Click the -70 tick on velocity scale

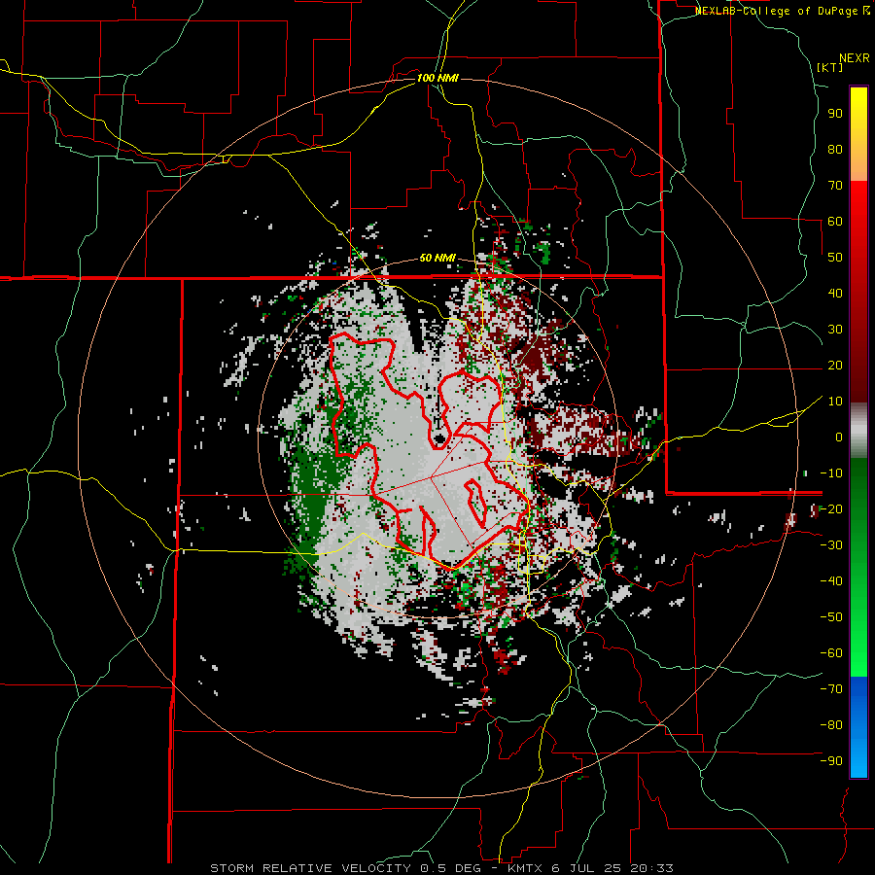click(831, 689)
